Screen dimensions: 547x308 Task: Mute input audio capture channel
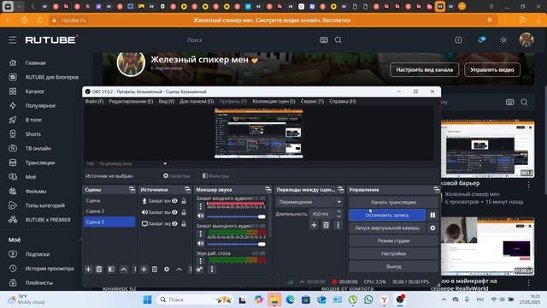coord(201,216)
